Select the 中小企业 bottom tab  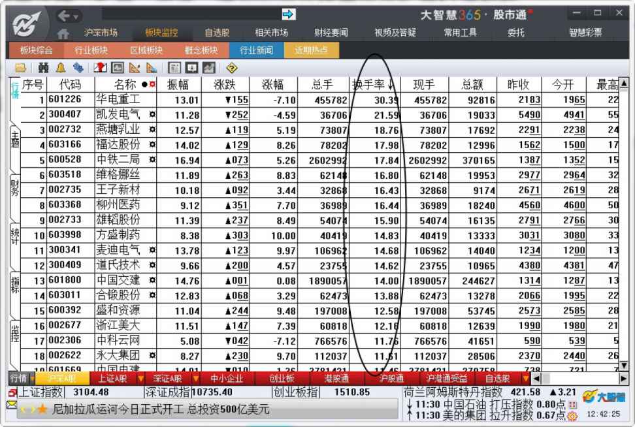[x=227, y=379]
